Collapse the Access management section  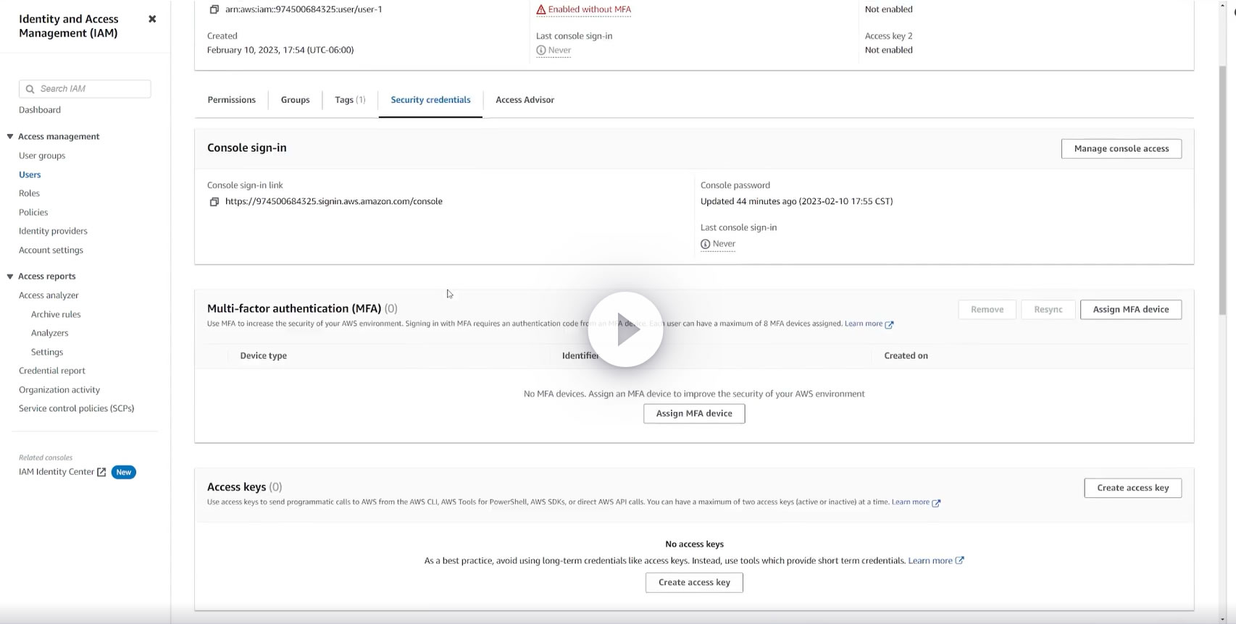[10, 136]
